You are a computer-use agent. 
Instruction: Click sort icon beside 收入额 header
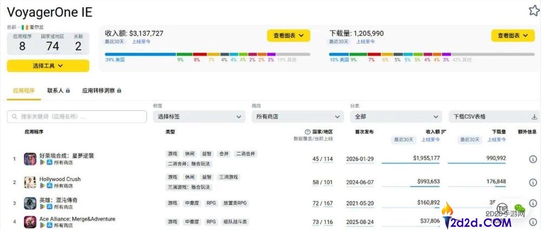pos(444,132)
